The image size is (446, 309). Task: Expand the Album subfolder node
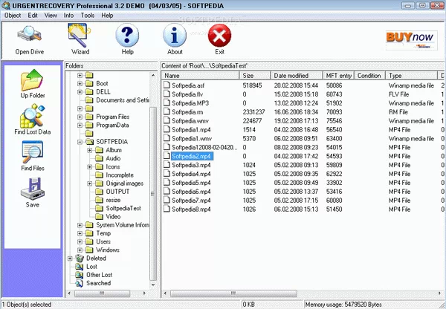90,150
